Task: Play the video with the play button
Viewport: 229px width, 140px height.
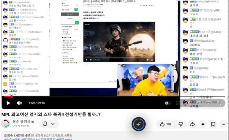Action: [8, 103]
